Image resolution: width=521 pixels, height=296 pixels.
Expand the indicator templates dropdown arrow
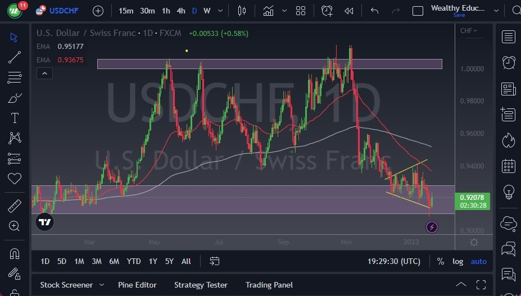click(x=284, y=11)
